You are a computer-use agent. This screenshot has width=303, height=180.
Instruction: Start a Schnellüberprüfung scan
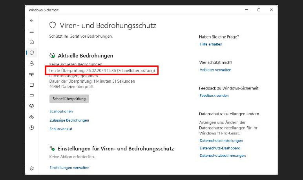[69, 99]
